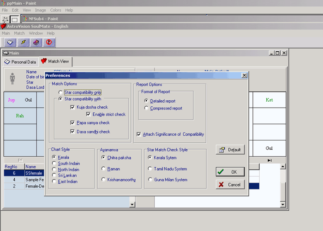Open Paint Colors menu

click(x=55, y=10)
